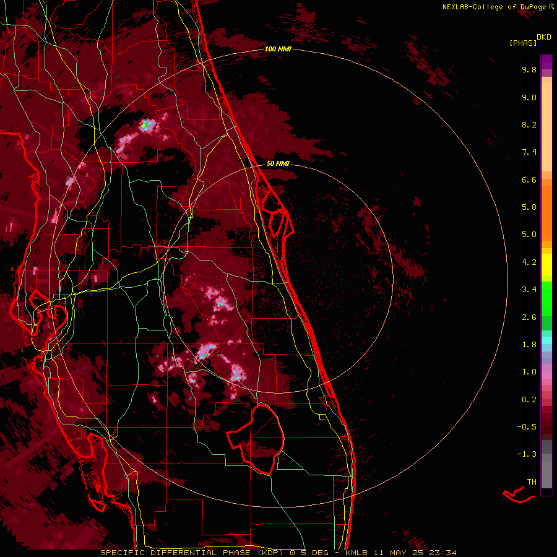Click the 4.2 scale value
Viewport: 557px width, 557px height.
tap(529, 262)
